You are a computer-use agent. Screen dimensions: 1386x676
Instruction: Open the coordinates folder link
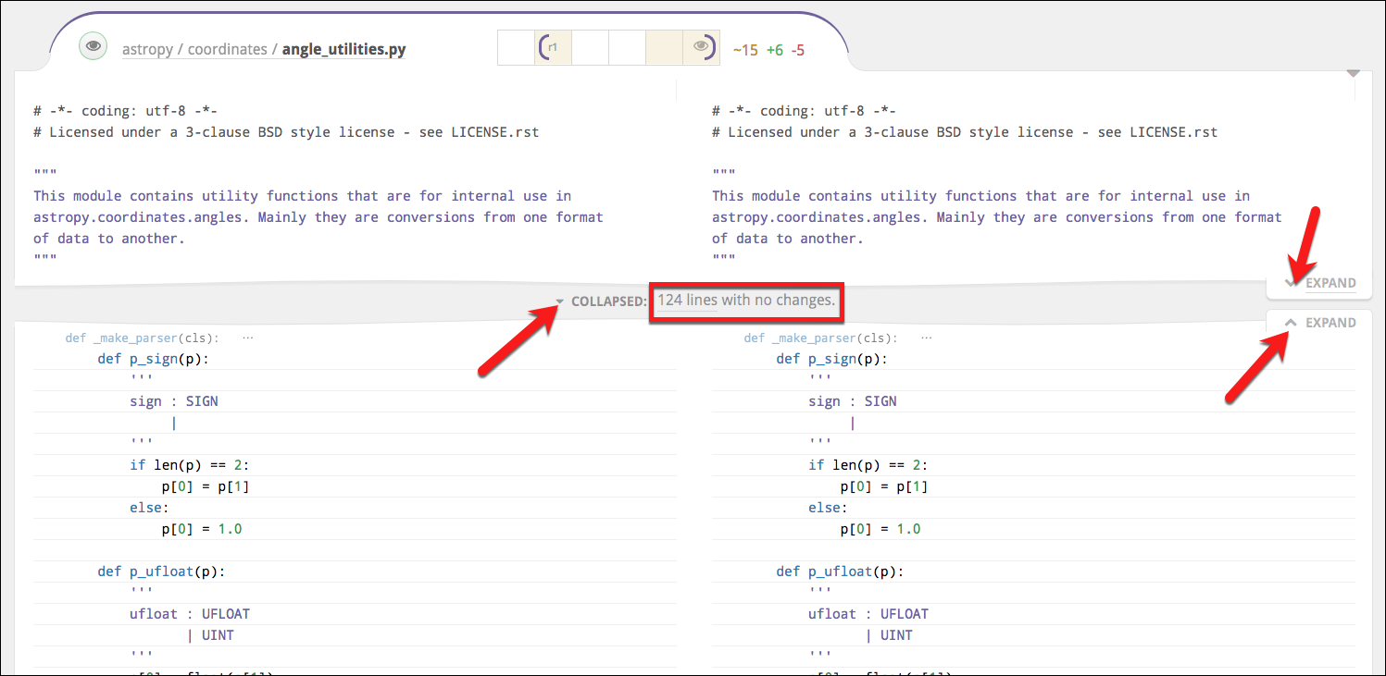click(x=227, y=49)
